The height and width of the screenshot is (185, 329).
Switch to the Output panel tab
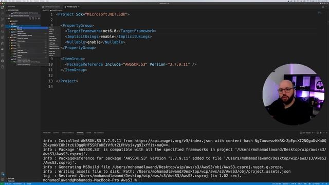coord(56,133)
